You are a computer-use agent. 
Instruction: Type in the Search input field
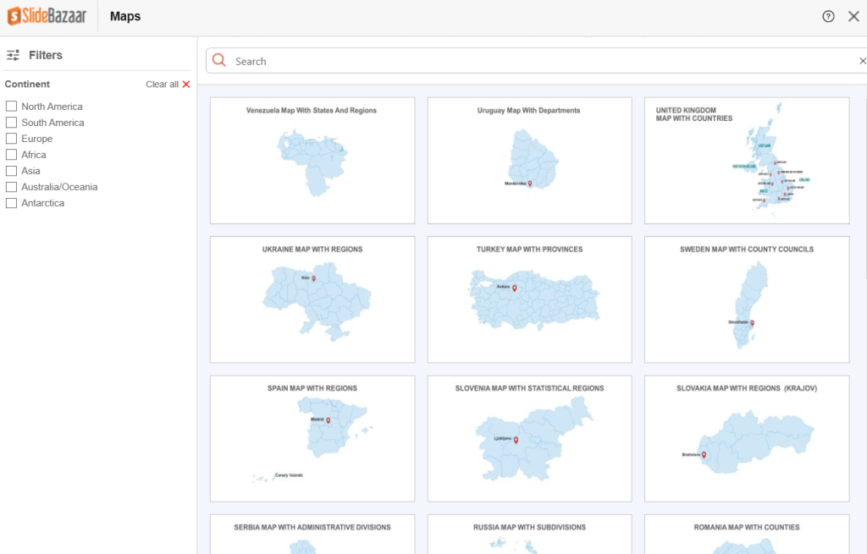542,61
